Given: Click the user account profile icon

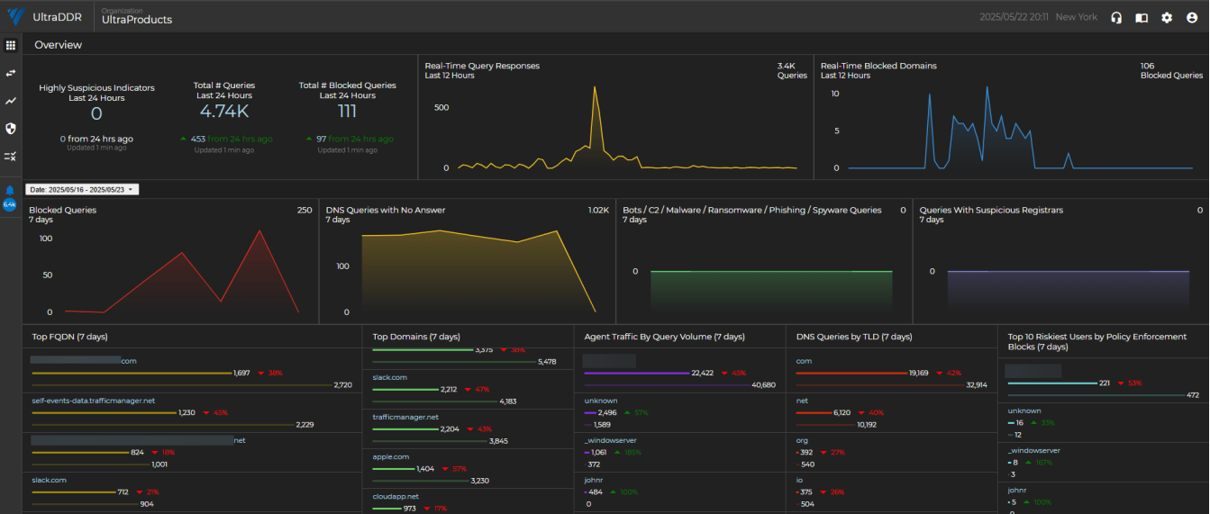Looking at the screenshot, I should (x=1192, y=17).
